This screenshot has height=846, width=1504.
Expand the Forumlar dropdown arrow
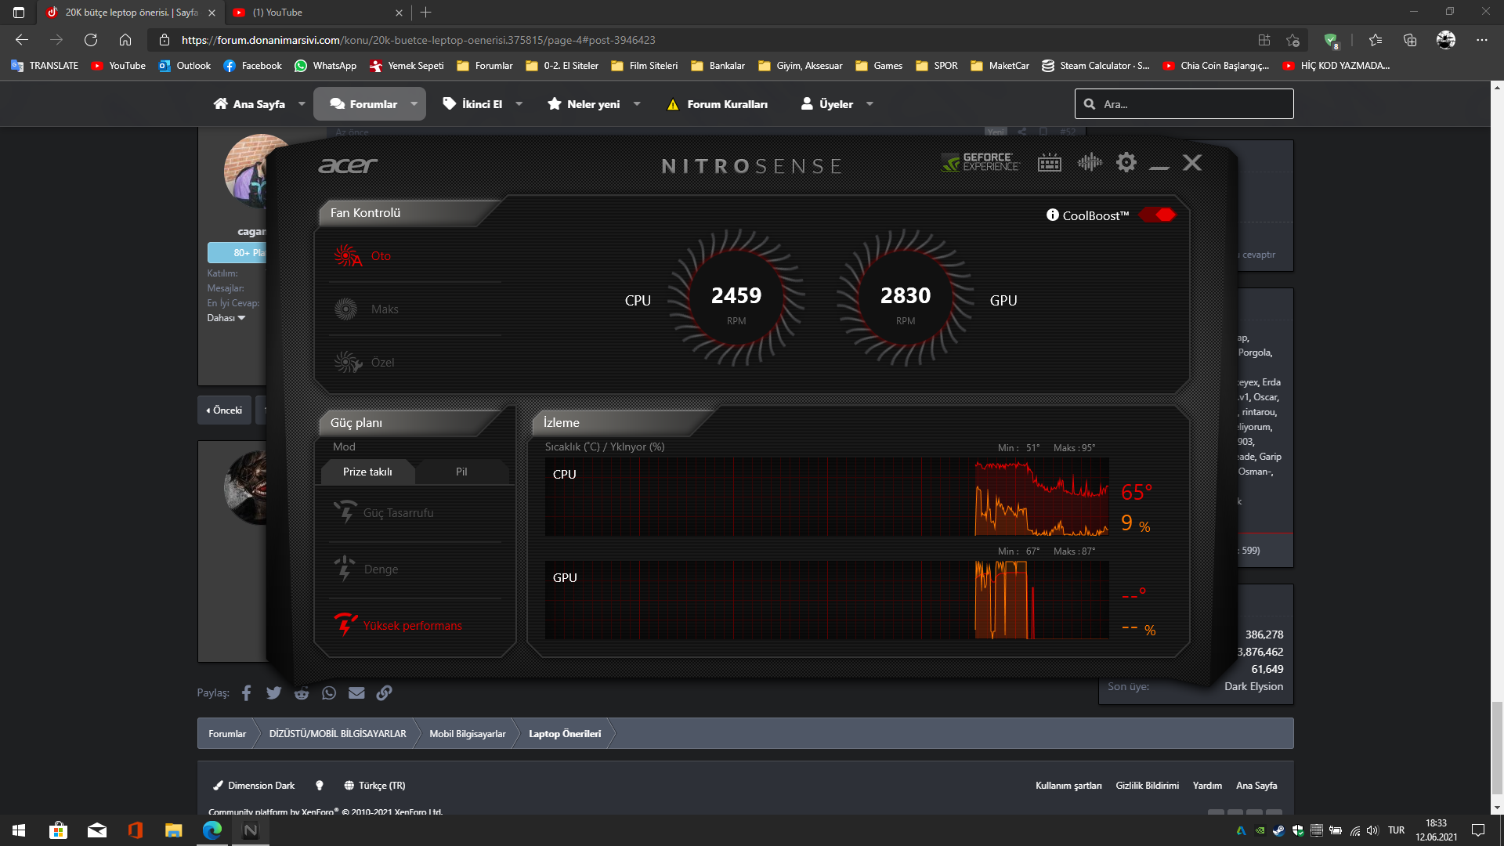click(414, 104)
